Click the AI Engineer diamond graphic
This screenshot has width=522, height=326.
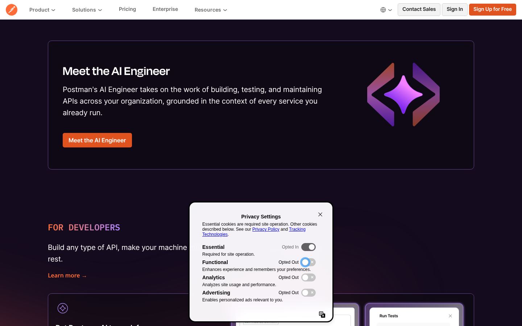point(403,95)
